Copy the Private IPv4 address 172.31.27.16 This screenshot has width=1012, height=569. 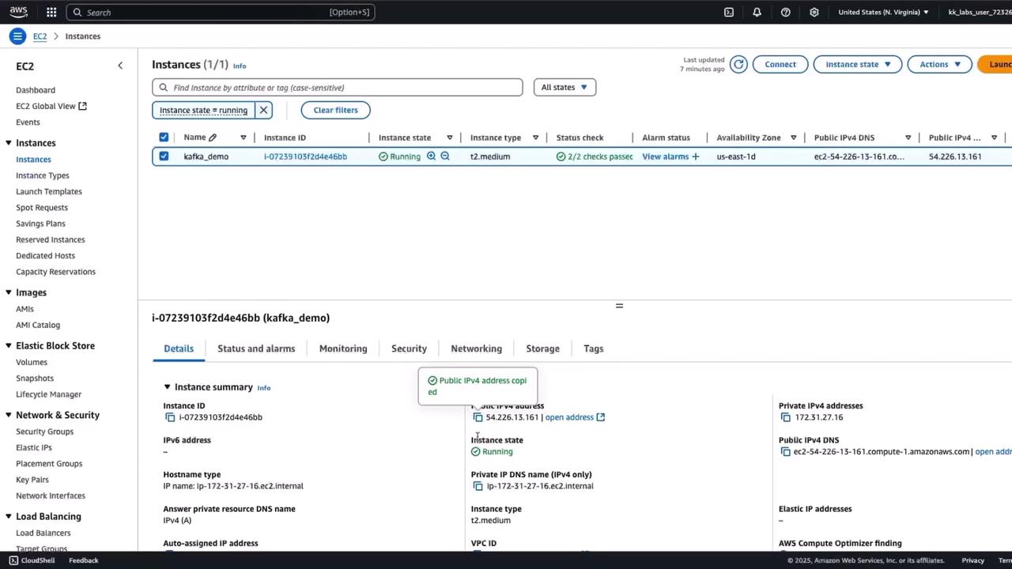785,417
